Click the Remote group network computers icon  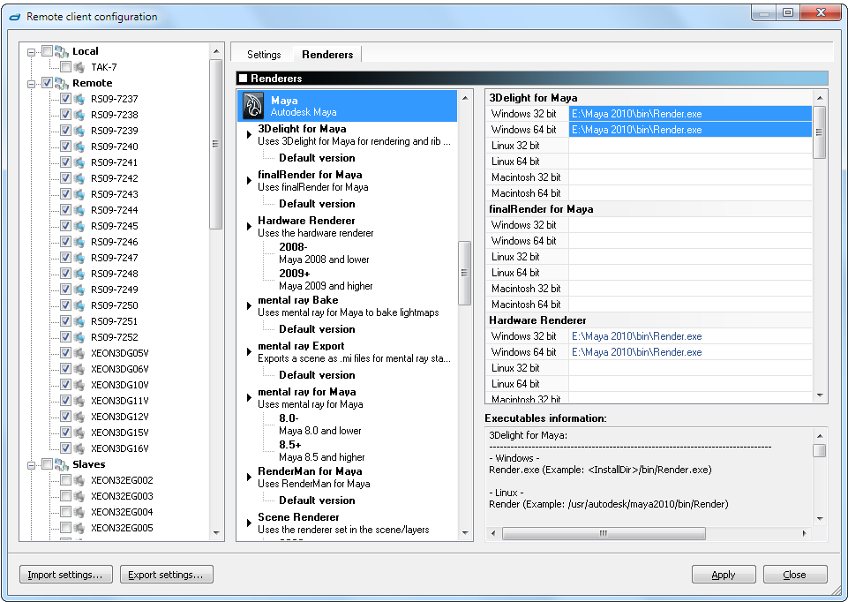[61, 83]
